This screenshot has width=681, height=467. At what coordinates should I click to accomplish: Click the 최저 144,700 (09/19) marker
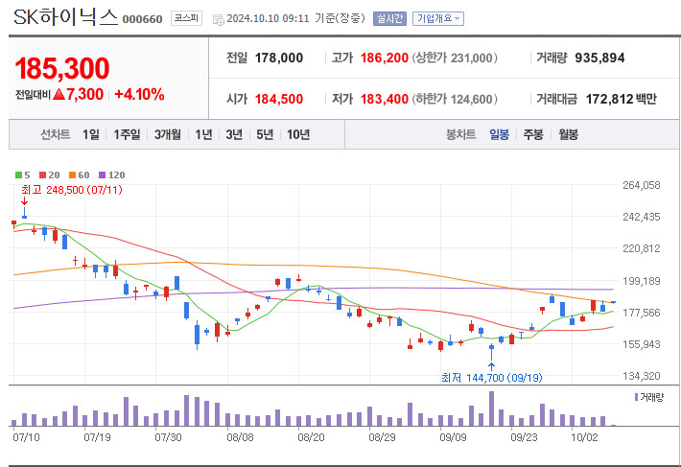tap(492, 378)
